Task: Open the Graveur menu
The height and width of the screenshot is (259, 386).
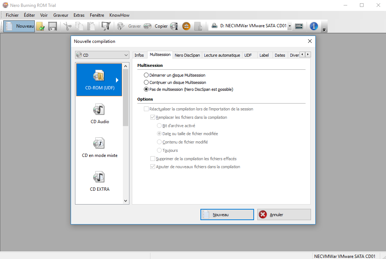Action: [x=61, y=15]
